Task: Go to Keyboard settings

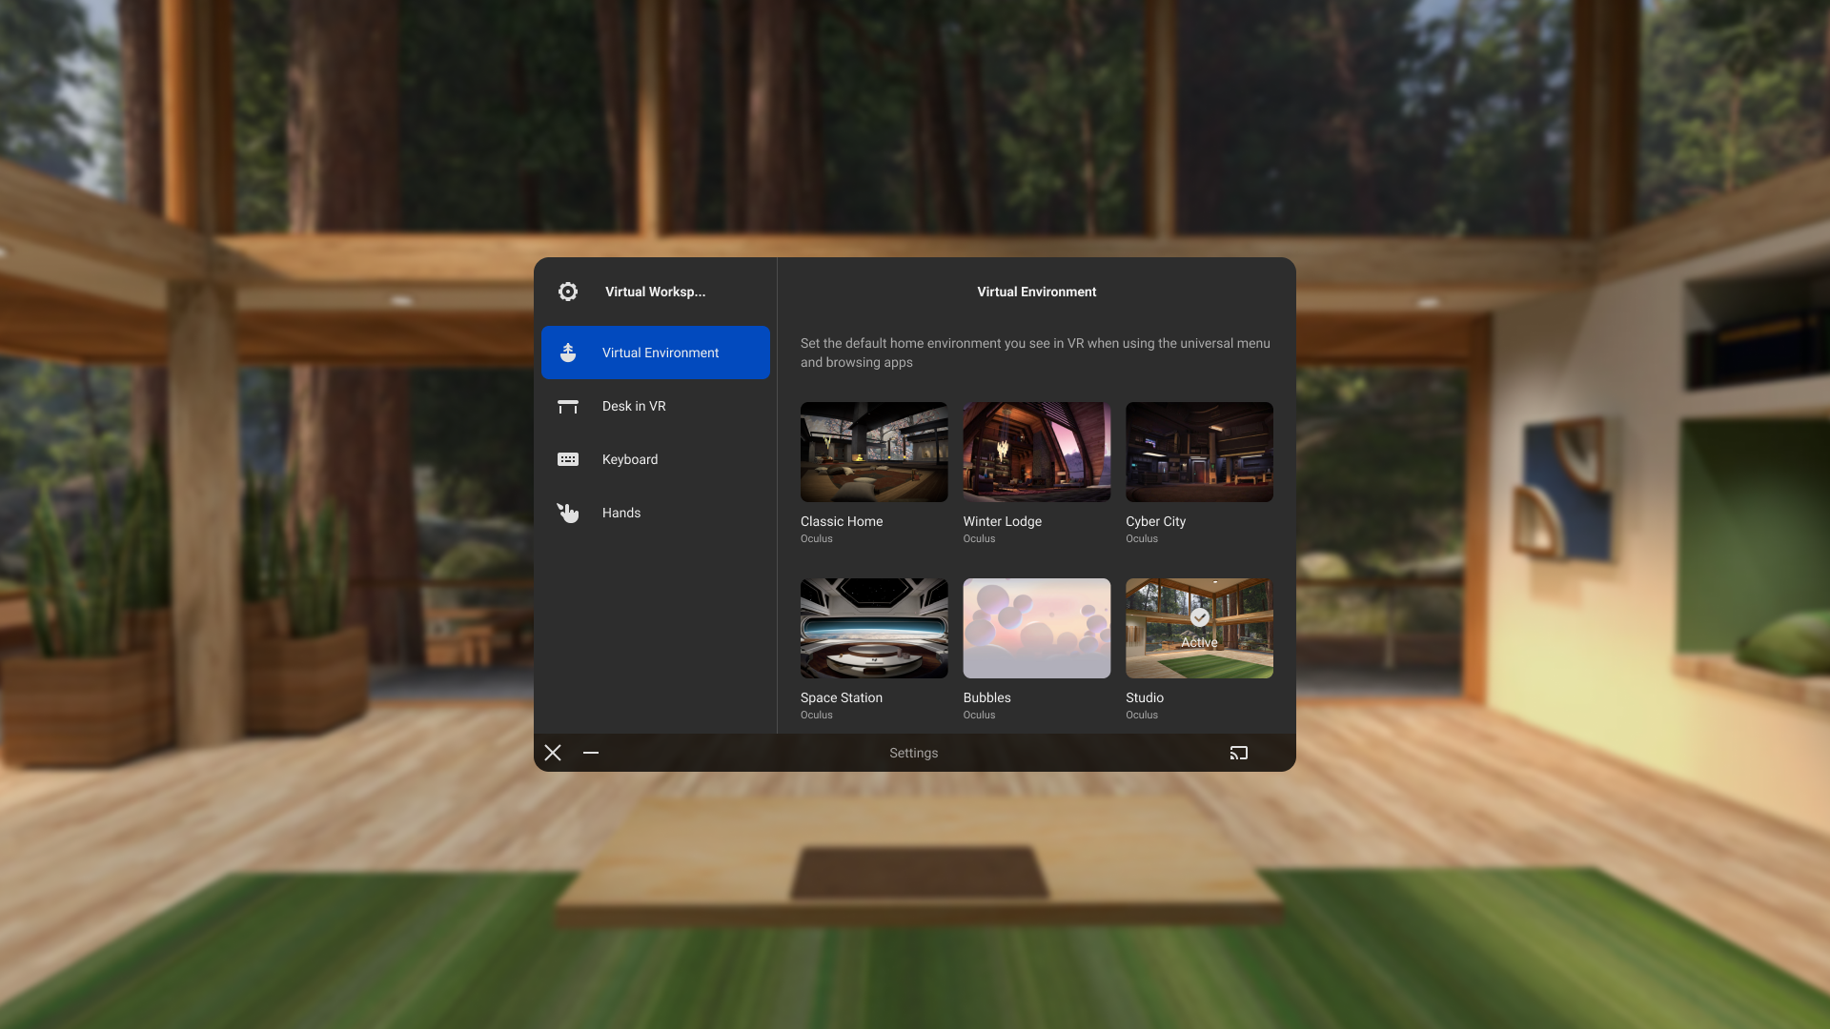Action: point(630,459)
